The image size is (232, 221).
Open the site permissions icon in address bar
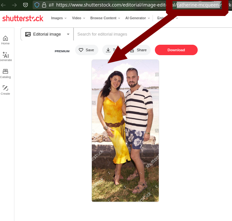point(51,5)
